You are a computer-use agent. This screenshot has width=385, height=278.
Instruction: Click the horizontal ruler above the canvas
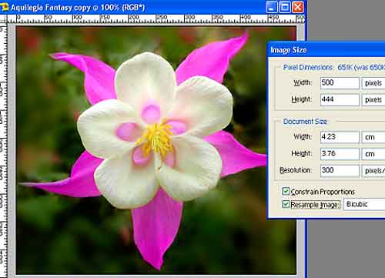click(x=156, y=18)
